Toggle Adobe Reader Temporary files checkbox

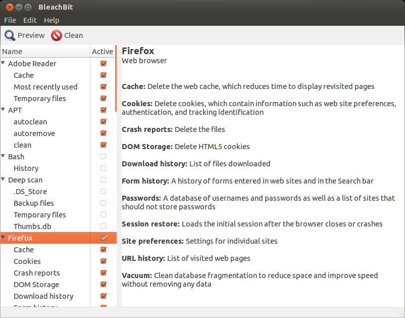tap(104, 98)
